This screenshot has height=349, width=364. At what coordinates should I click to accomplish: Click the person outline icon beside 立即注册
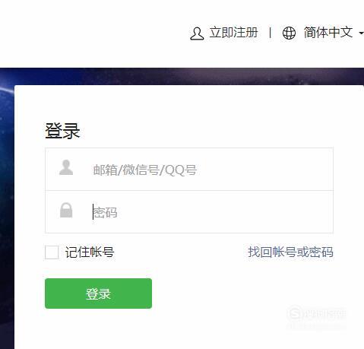tap(197, 33)
